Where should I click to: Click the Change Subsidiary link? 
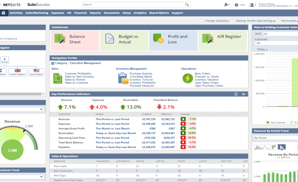pyautogui.click(x=217, y=21)
